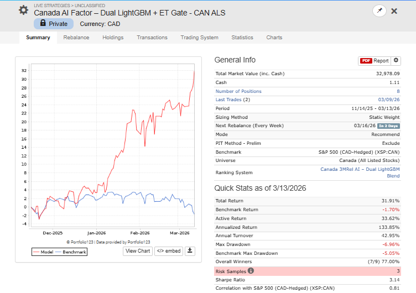Open the Transactions tab
416x293 pixels.
tap(152, 38)
